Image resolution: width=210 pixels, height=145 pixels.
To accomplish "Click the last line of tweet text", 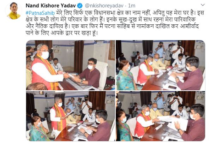I will tap(62, 33).
